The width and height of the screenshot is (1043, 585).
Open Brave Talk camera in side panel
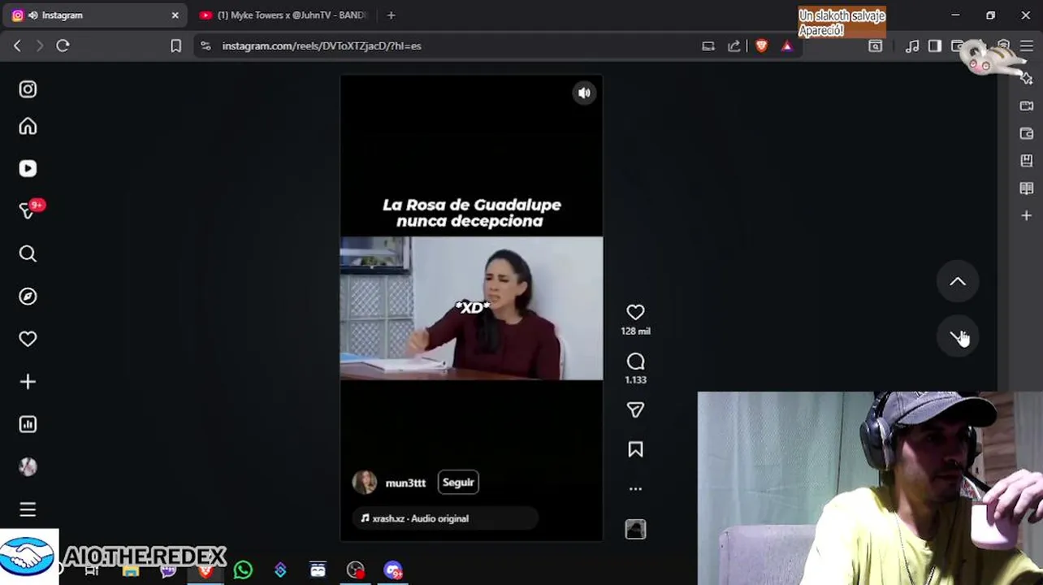pyautogui.click(x=1027, y=106)
